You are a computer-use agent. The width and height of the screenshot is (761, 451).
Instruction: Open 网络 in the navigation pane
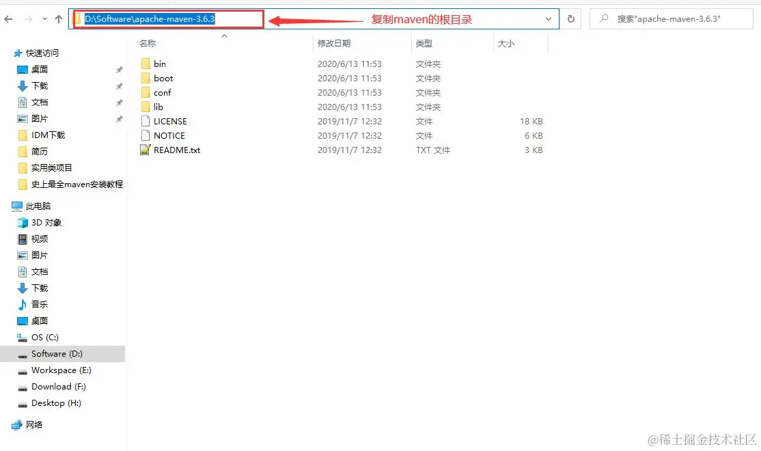coord(34,425)
